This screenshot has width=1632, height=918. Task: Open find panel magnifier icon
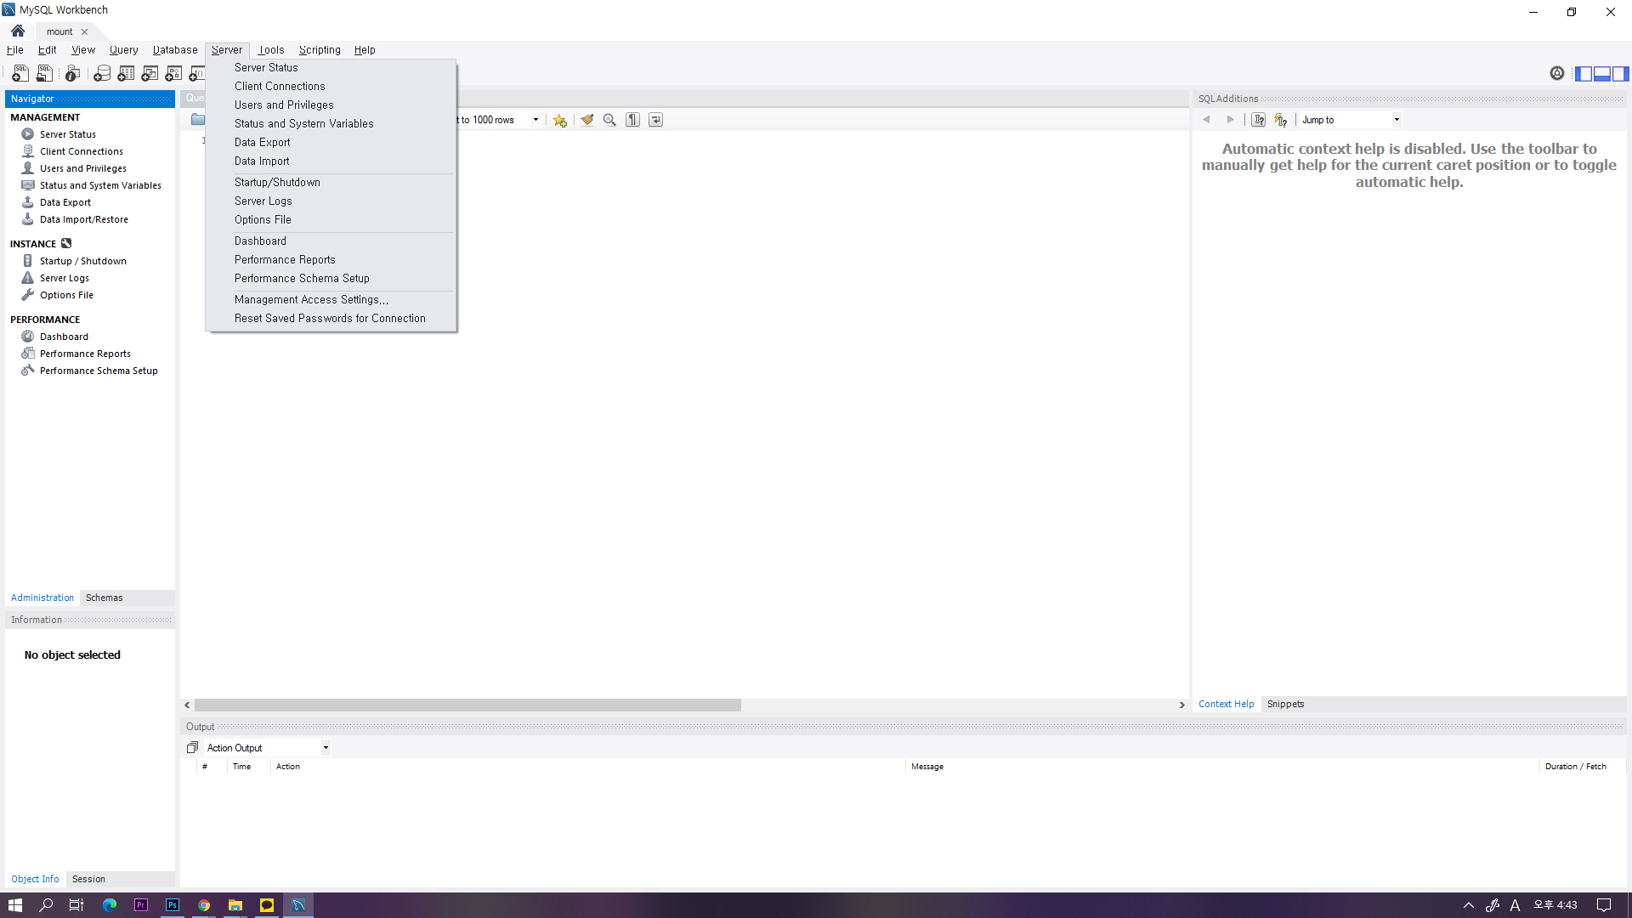[x=609, y=120]
